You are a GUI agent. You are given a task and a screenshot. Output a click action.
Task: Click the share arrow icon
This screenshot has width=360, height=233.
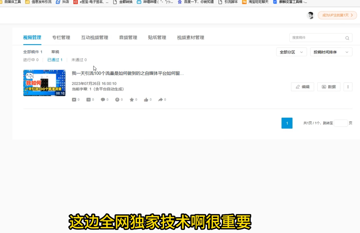point(161,100)
